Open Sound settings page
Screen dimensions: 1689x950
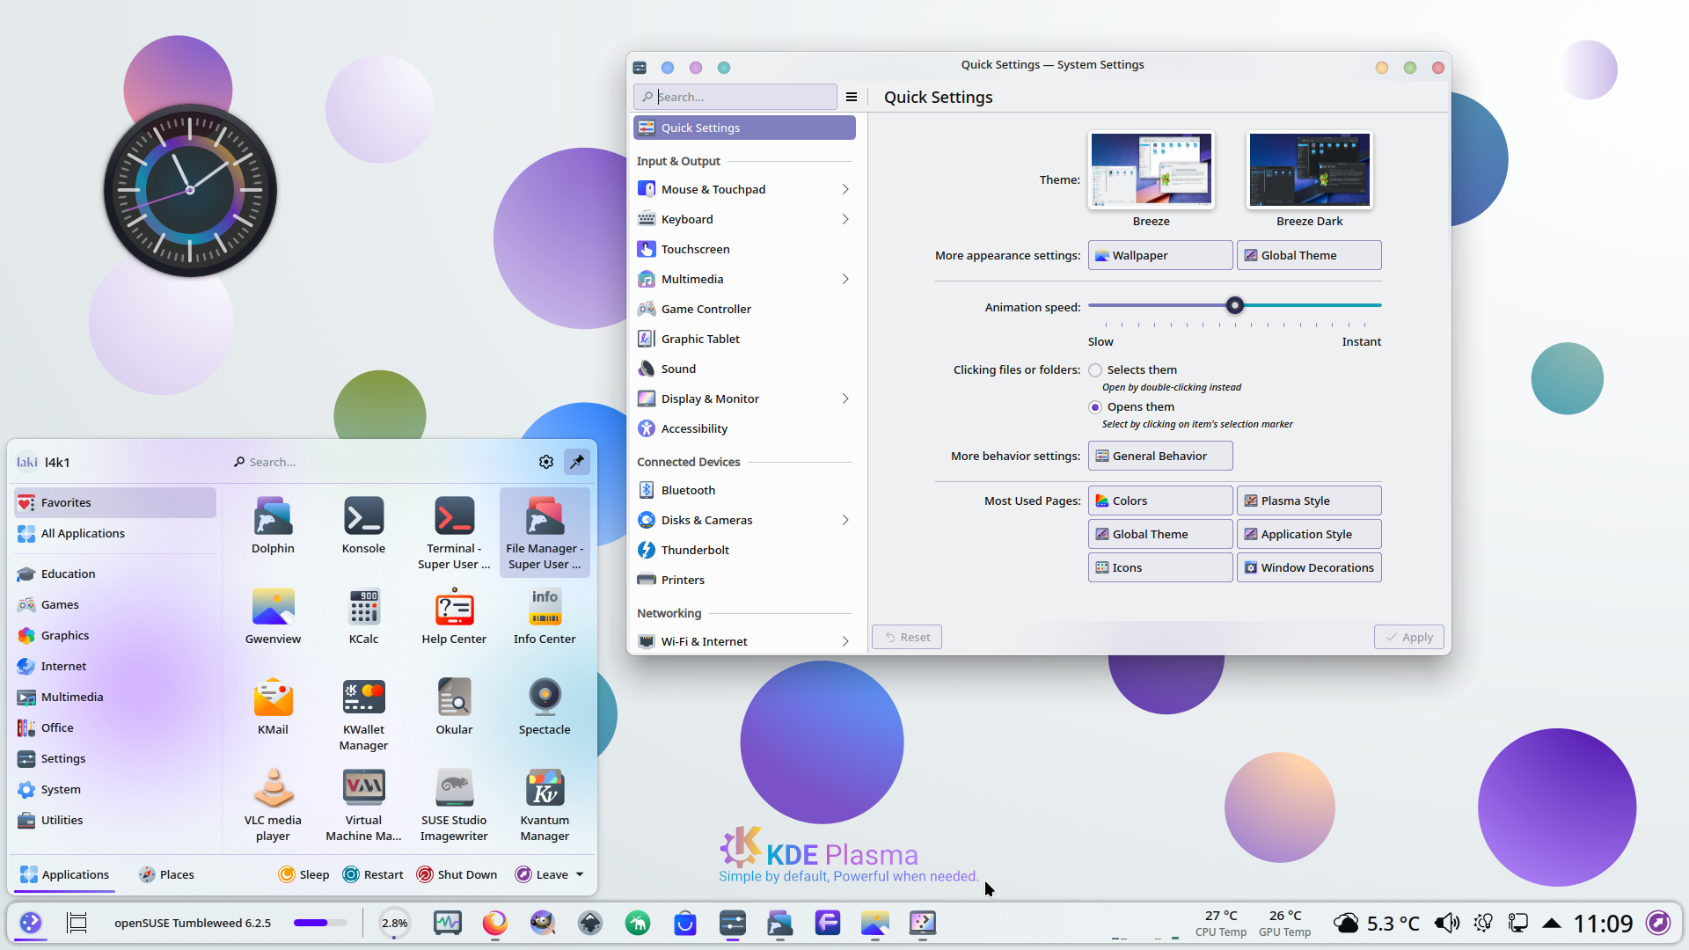tap(744, 369)
